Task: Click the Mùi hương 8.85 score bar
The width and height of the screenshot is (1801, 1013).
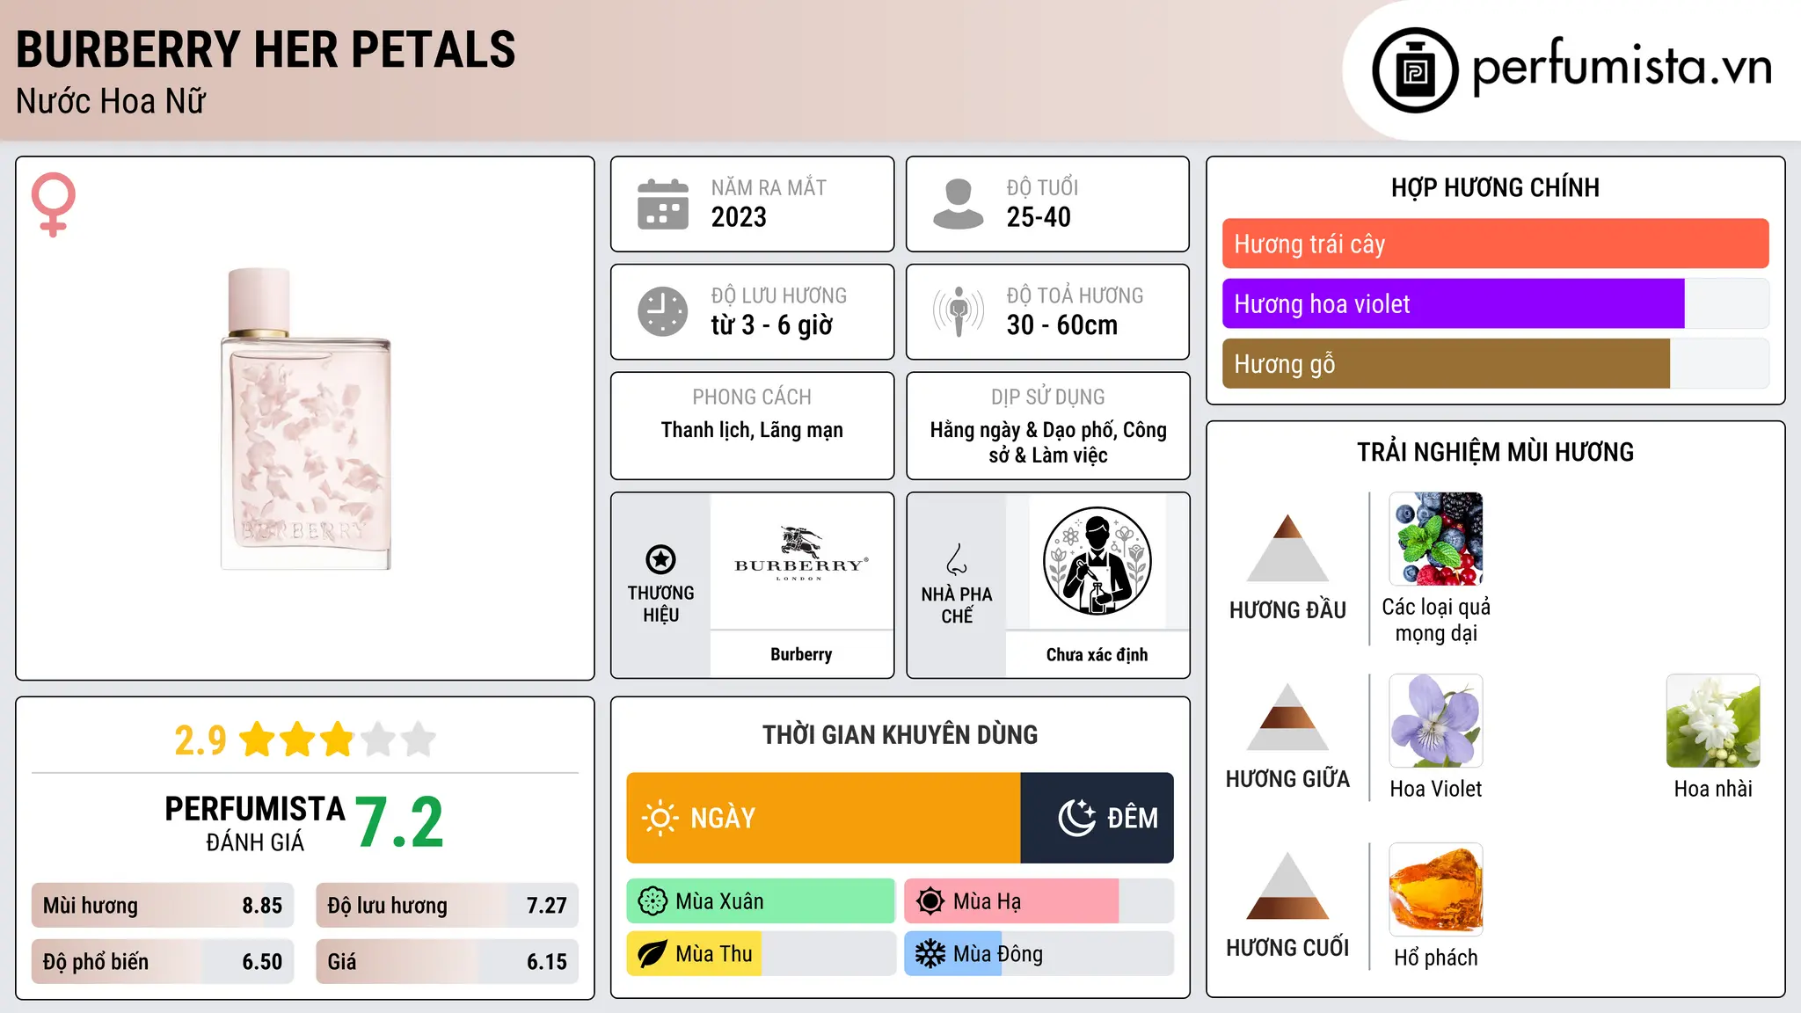Action: 163,906
